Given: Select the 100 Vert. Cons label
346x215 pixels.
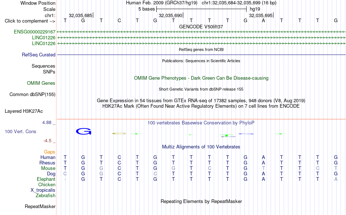Looking at the screenshot, I should tap(20, 131).
